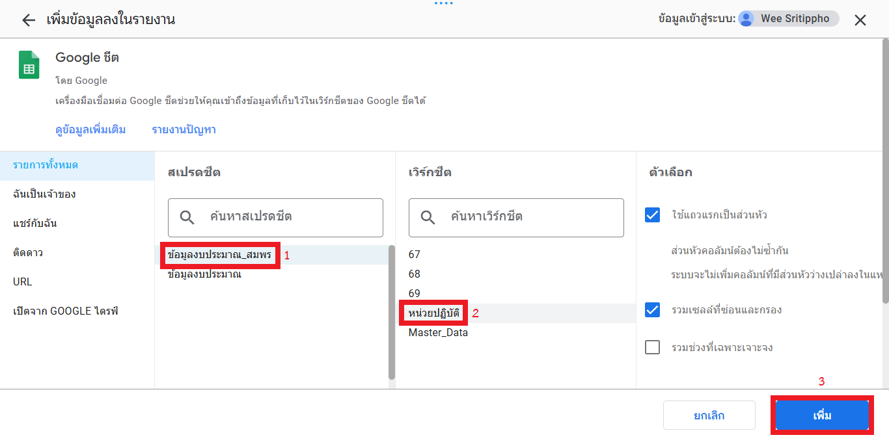889x446 pixels.
Task: Uncheck รวมเซลล์ที่ซ่อนและกรอง checkbox
Action: [652, 310]
